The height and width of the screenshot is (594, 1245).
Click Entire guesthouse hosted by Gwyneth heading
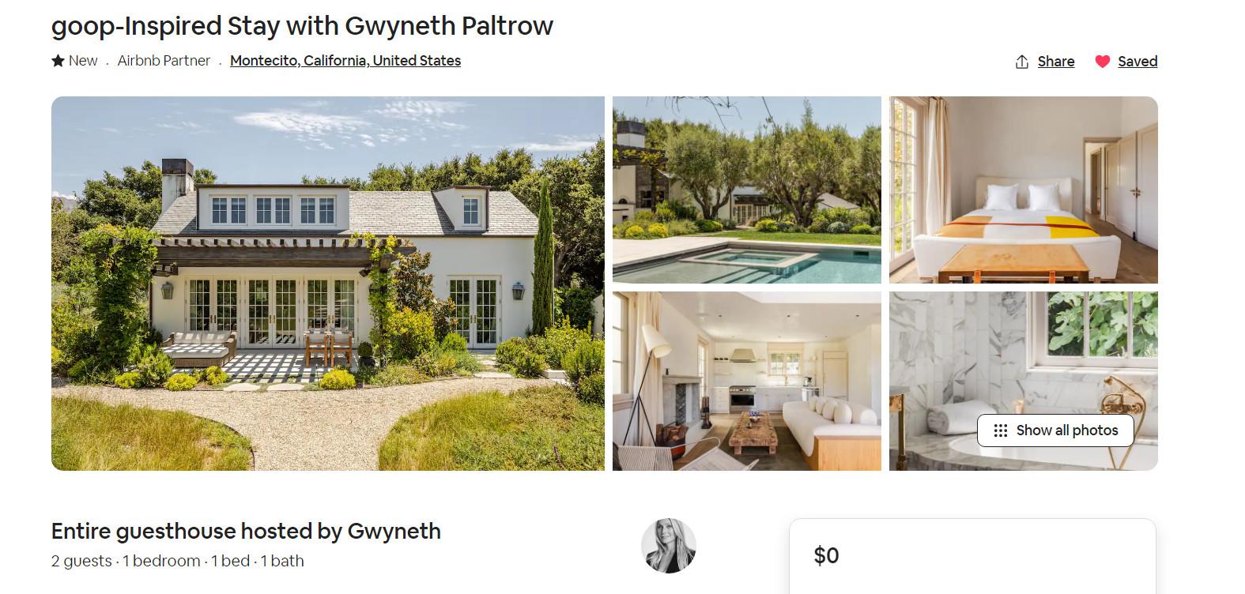click(246, 531)
